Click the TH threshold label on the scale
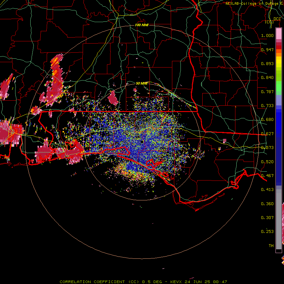The image size is (284, 284). 271,246
